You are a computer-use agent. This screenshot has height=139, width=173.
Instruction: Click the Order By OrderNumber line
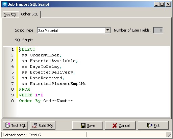coord(46,101)
